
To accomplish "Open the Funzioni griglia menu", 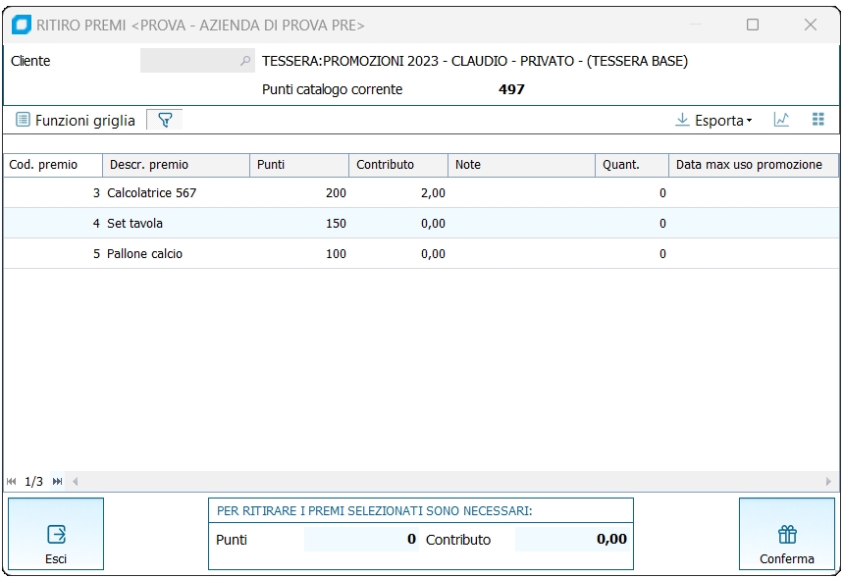I will pos(76,120).
